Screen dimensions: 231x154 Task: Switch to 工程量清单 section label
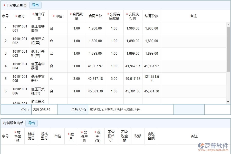14,5
